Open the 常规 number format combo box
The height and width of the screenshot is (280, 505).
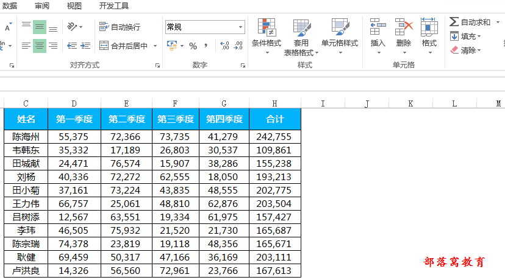tap(205, 27)
